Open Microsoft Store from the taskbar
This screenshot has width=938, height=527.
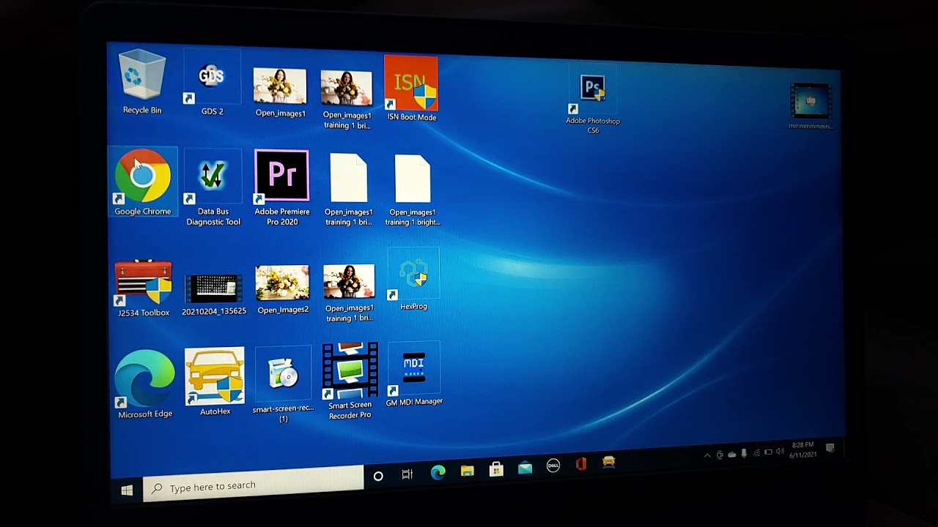pyautogui.click(x=496, y=469)
